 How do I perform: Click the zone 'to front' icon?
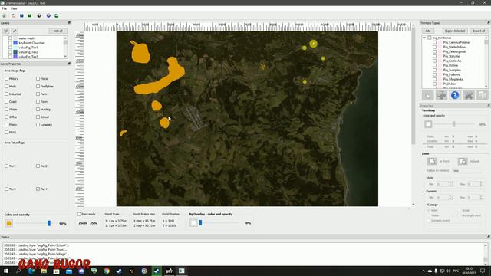pos(432,161)
